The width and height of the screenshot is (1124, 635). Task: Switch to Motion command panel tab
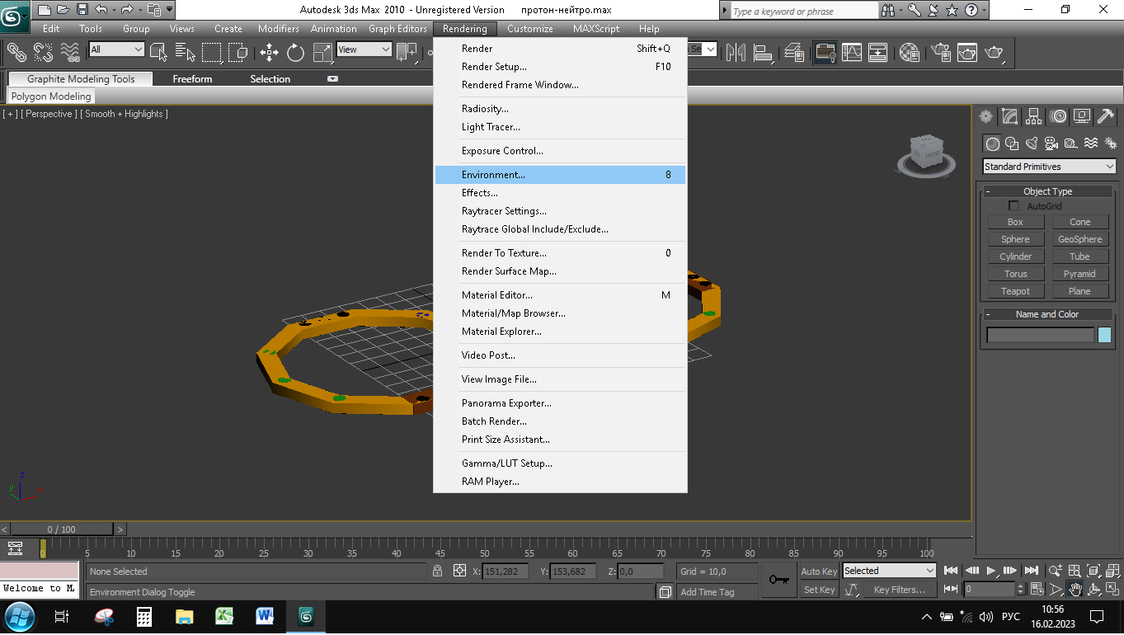pyautogui.click(x=1058, y=117)
